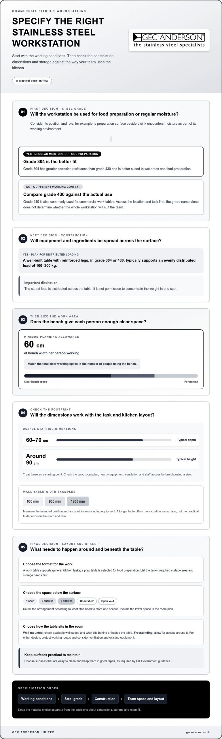The width and height of the screenshot is (222, 739).
Task: Pick the 3 shelves option
Action: point(67,601)
